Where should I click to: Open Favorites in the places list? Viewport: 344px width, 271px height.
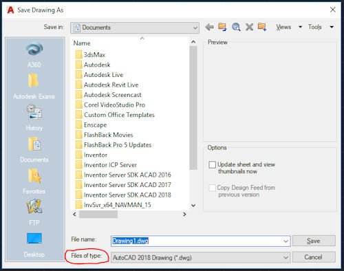pos(34,181)
